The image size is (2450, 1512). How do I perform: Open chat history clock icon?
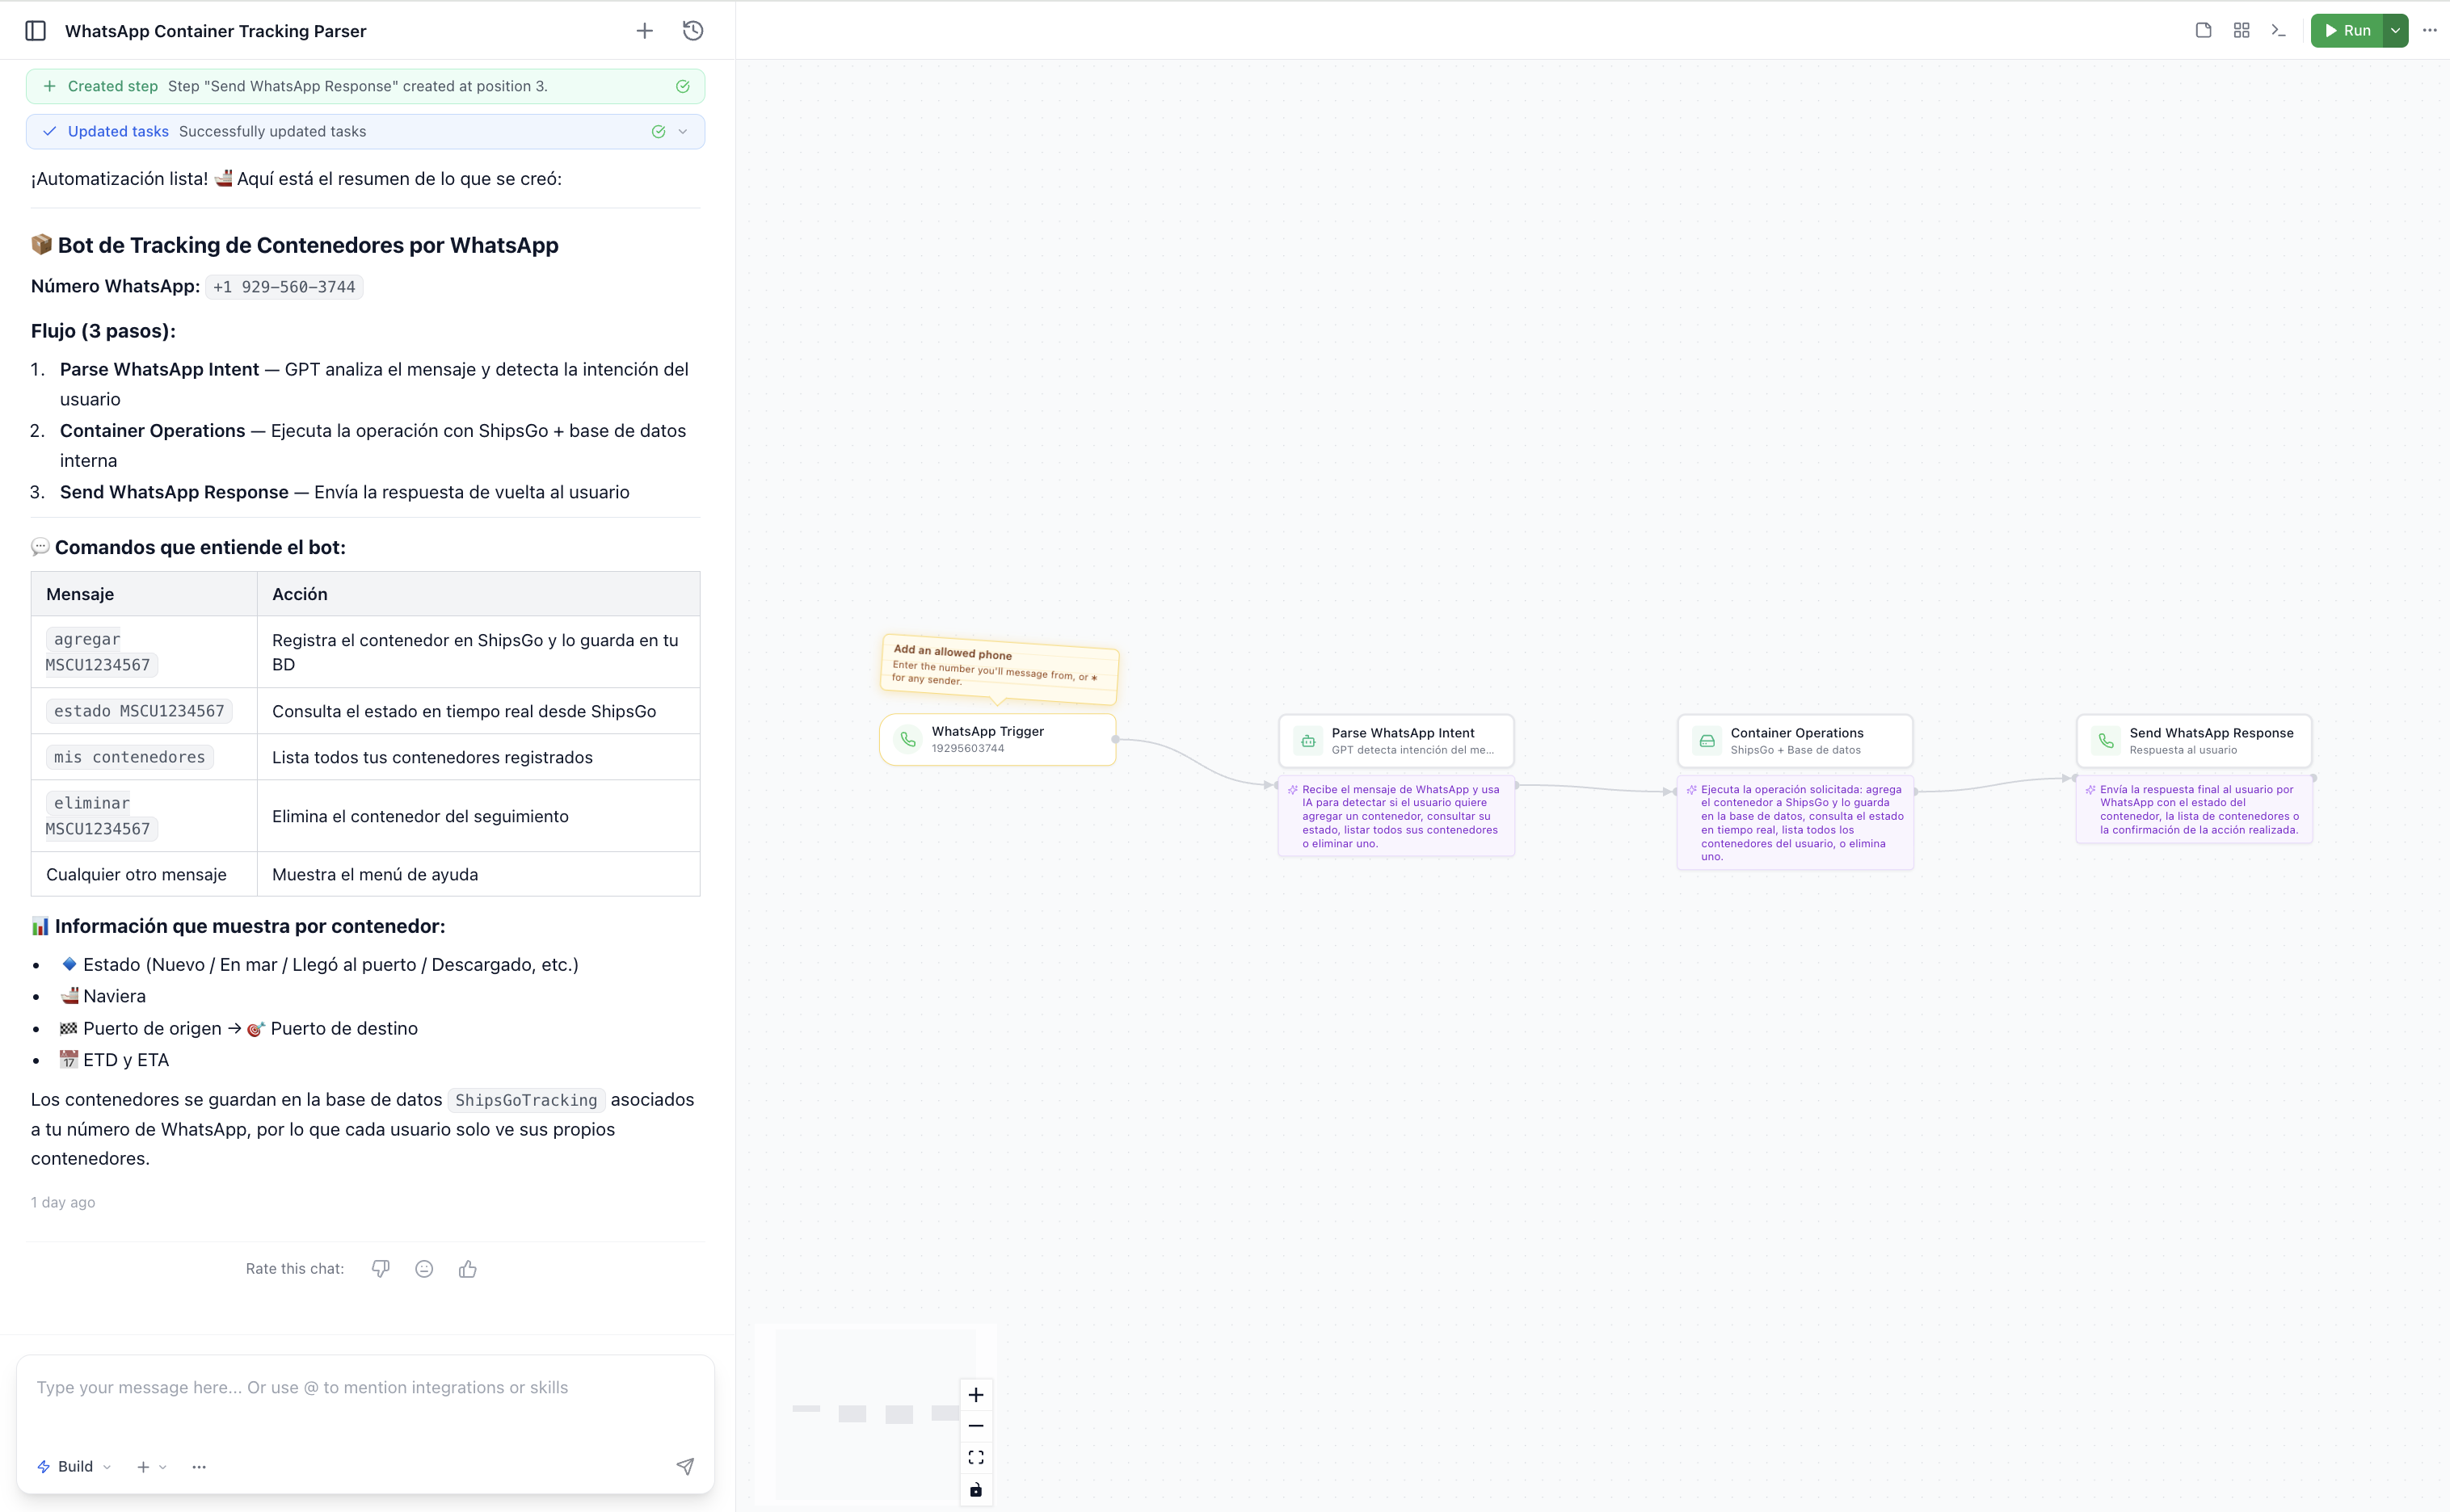click(x=692, y=31)
